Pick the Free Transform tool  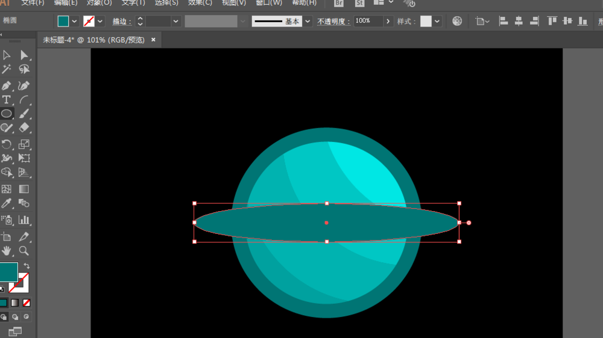click(24, 158)
